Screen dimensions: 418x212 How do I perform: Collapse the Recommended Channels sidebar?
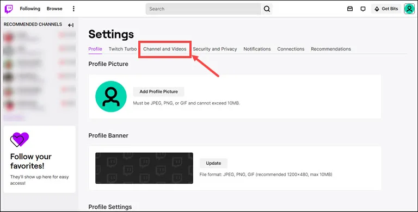(x=71, y=25)
